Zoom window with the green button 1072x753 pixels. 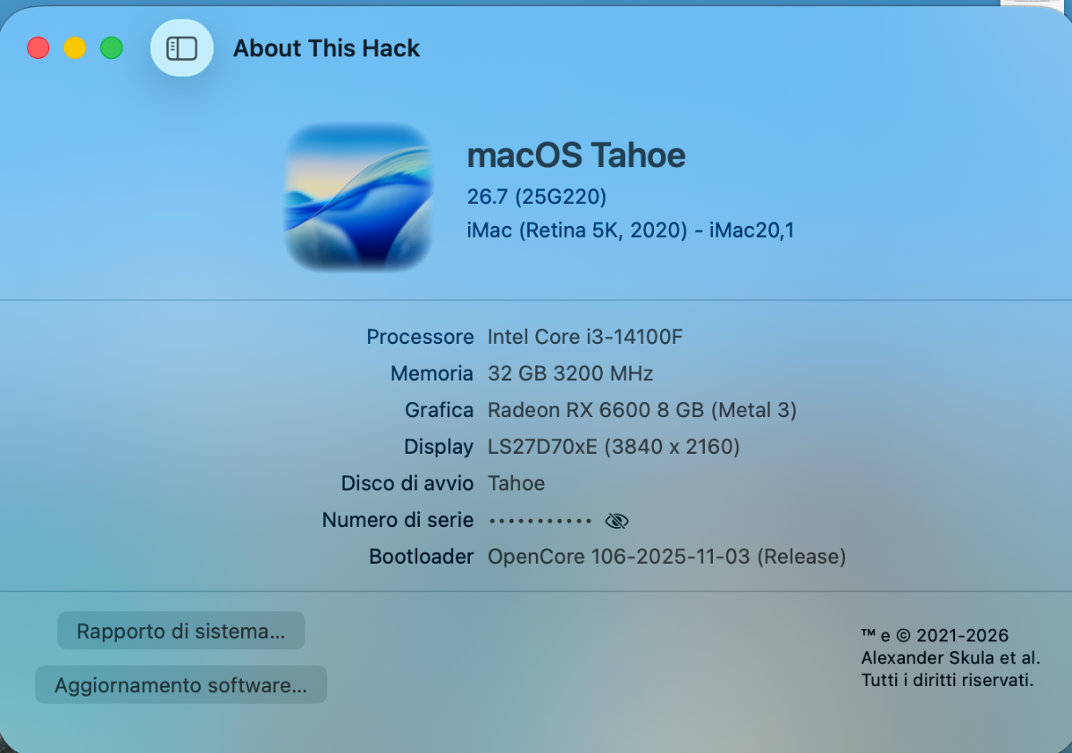[112, 48]
